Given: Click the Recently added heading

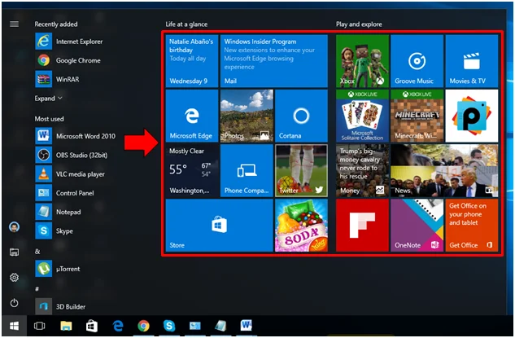Looking at the screenshot, I should pos(56,24).
